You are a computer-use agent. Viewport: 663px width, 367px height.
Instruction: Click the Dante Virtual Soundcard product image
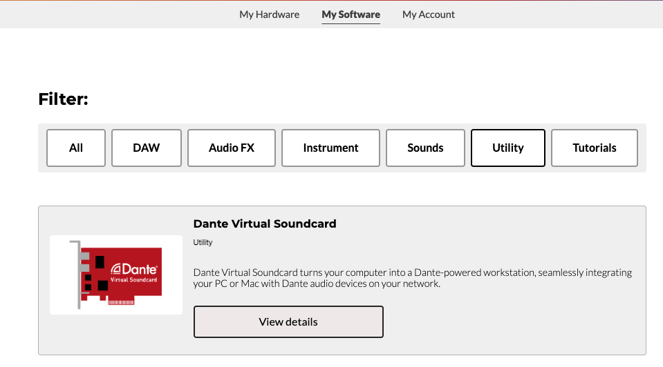[x=116, y=275]
